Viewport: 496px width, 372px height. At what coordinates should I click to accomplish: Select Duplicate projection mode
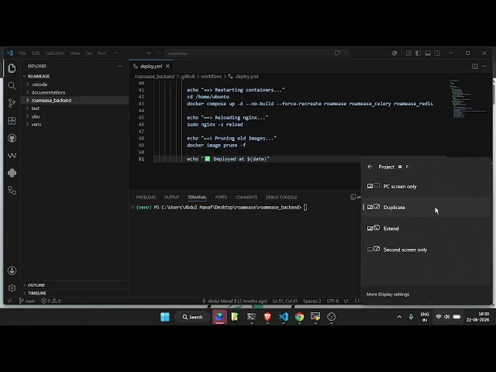coord(426,207)
